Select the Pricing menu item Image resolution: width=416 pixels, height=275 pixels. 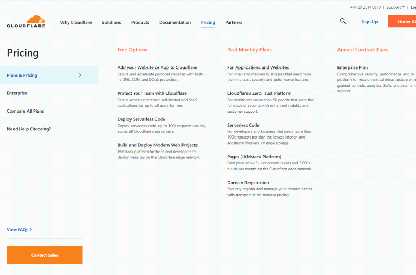point(208,22)
